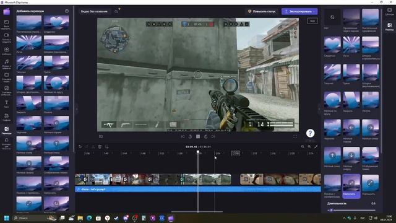Rewind five seconds
The width and height of the screenshot is (396, 223).
click(190, 136)
